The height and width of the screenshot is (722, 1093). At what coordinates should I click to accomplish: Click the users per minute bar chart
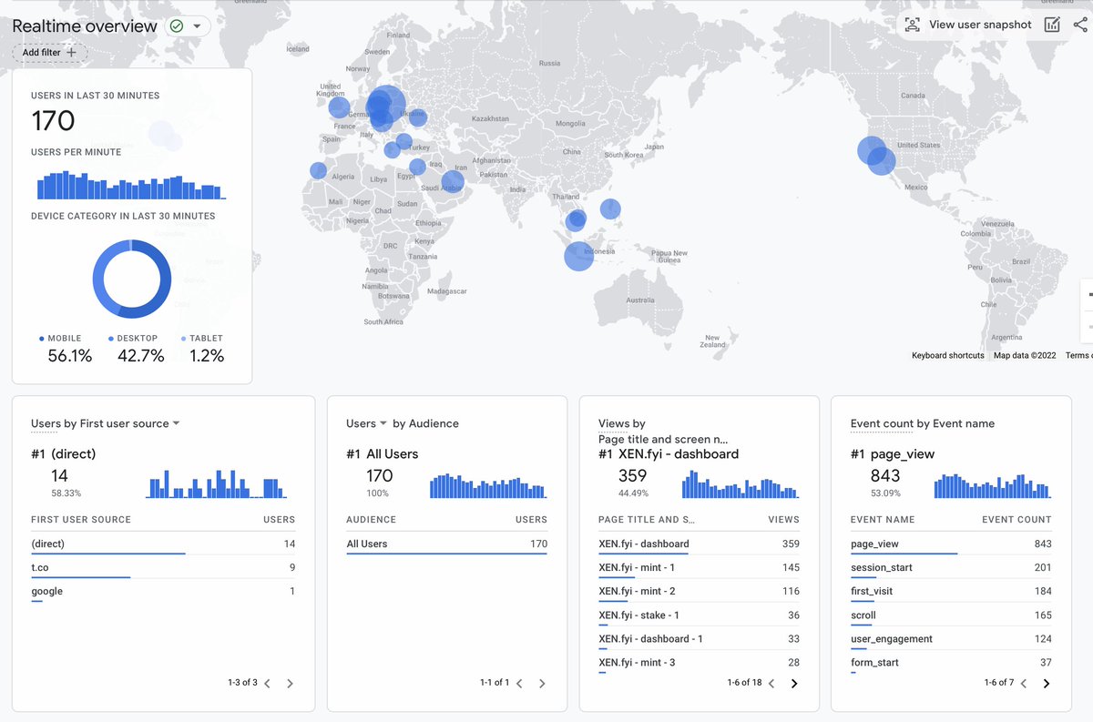pyautogui.click(x=131, y=183)
